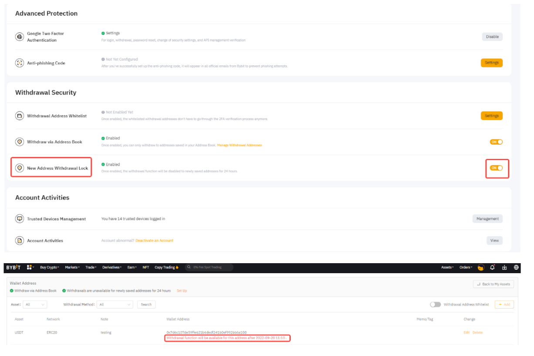Image resolution: width=534 pixels, height=356 pixels.
Task: Delete the USDT testing address
Action: tap(477, 332)
